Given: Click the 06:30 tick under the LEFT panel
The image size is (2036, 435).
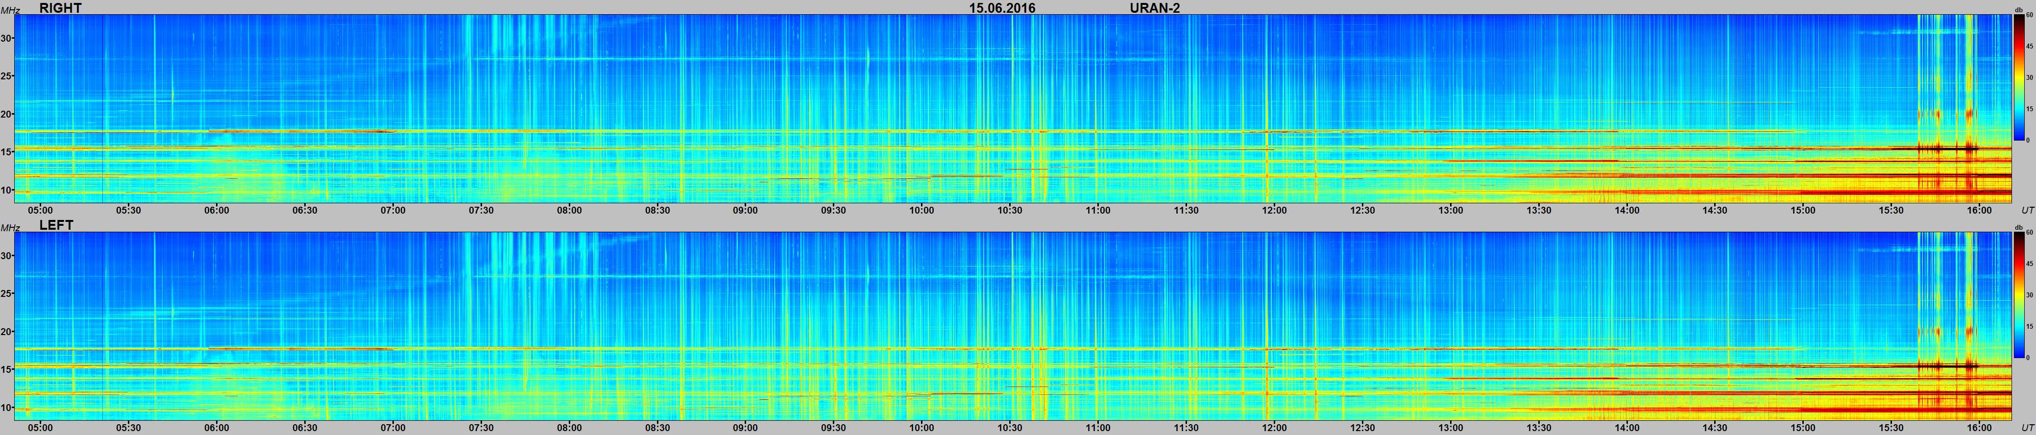Looking at the screenshot, I should point(305,428).
